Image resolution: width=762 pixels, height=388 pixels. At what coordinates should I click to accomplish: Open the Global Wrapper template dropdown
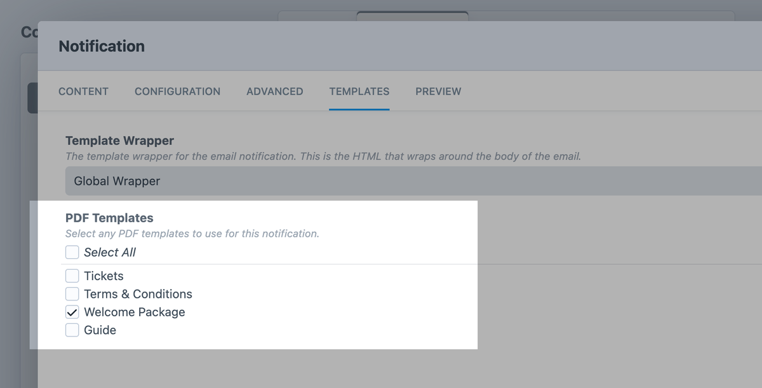point(413,181)
